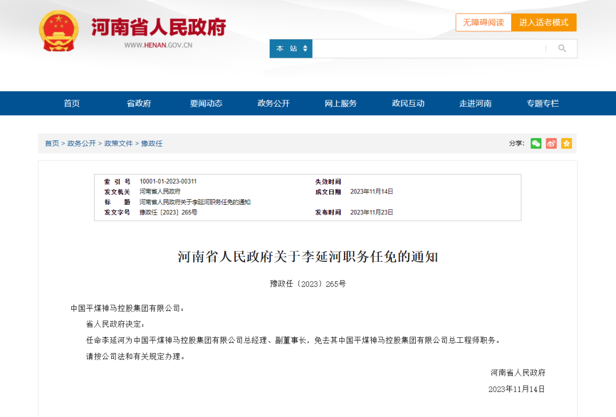616x417 pixels.
Task: Click the magnifier to search
Action: [562, 48]
